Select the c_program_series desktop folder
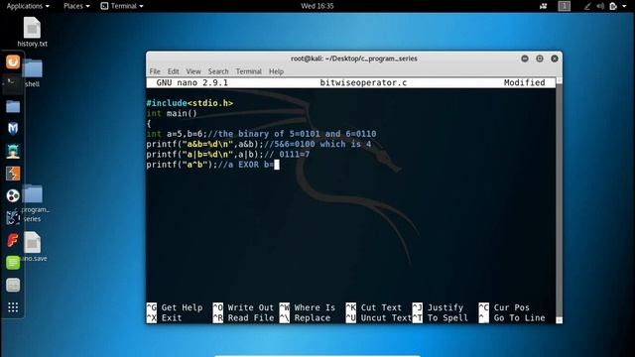This screenshot has height=357, width=635. pos(34,203)
